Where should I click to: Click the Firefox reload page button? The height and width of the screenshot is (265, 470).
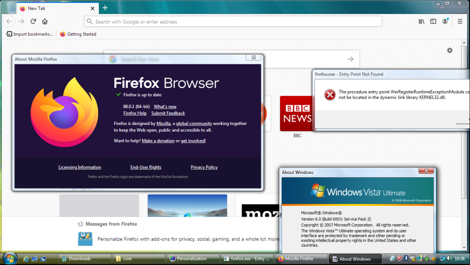click(33, 22)
